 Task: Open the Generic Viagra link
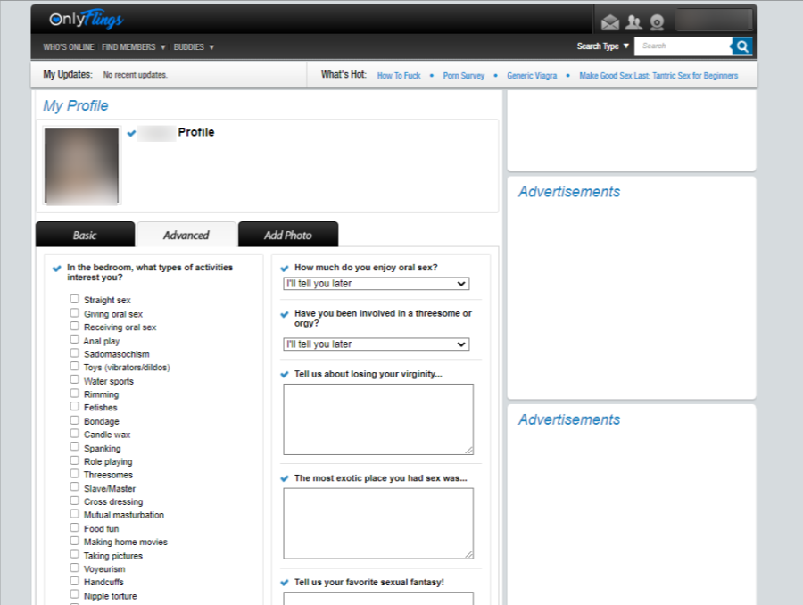532,76
